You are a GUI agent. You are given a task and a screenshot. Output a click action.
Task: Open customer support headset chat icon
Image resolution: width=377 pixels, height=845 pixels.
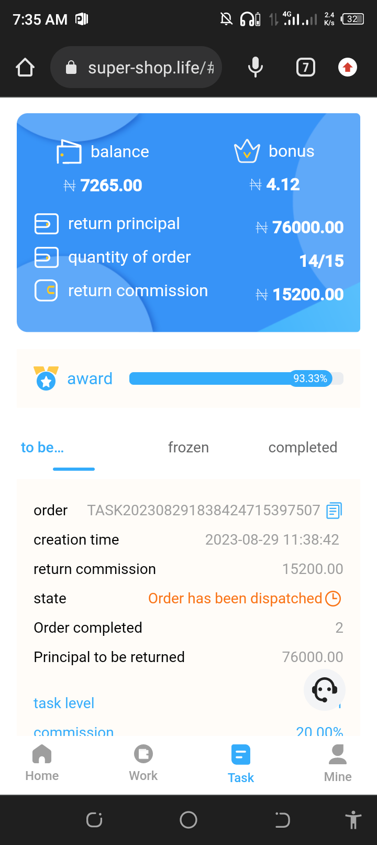(324, 690)
